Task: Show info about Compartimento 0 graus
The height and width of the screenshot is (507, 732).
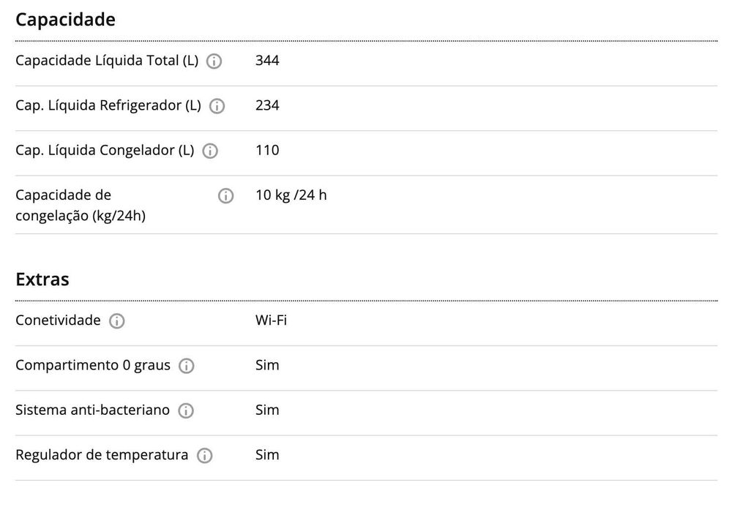Action: pyautogui.click(x=187, y=366)
